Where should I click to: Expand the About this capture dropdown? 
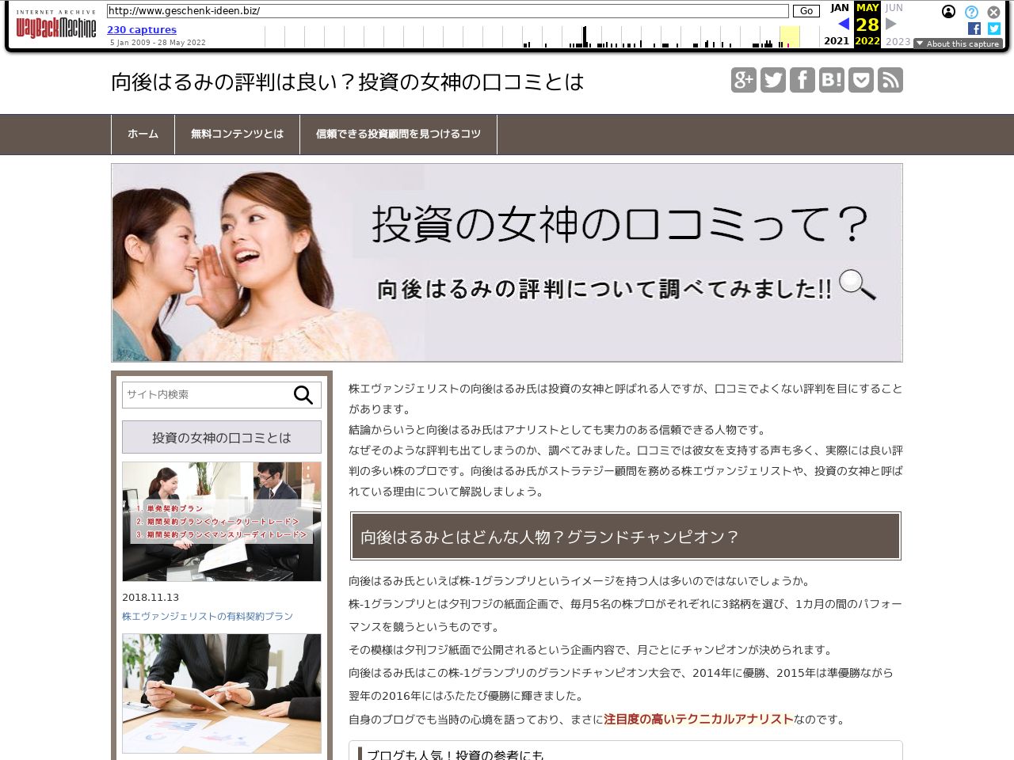click(958, 44)
